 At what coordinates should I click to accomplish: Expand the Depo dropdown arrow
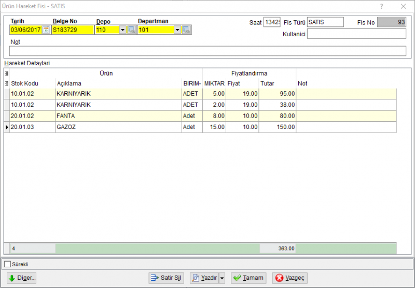(122, 30)
